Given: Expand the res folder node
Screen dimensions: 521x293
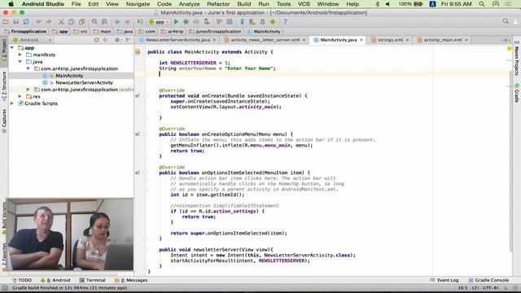Looking at the screenshot, I should pyautogui.click(x=20, y=96).
